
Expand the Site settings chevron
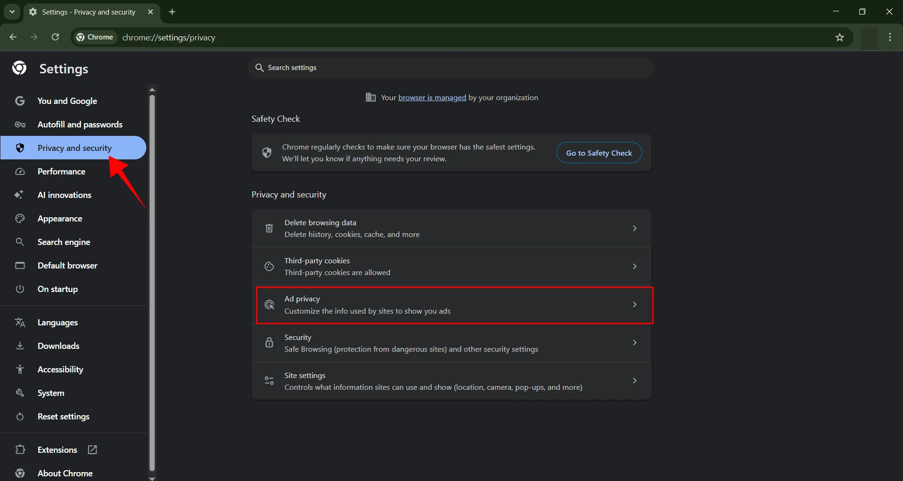click(x=634, y=381)
